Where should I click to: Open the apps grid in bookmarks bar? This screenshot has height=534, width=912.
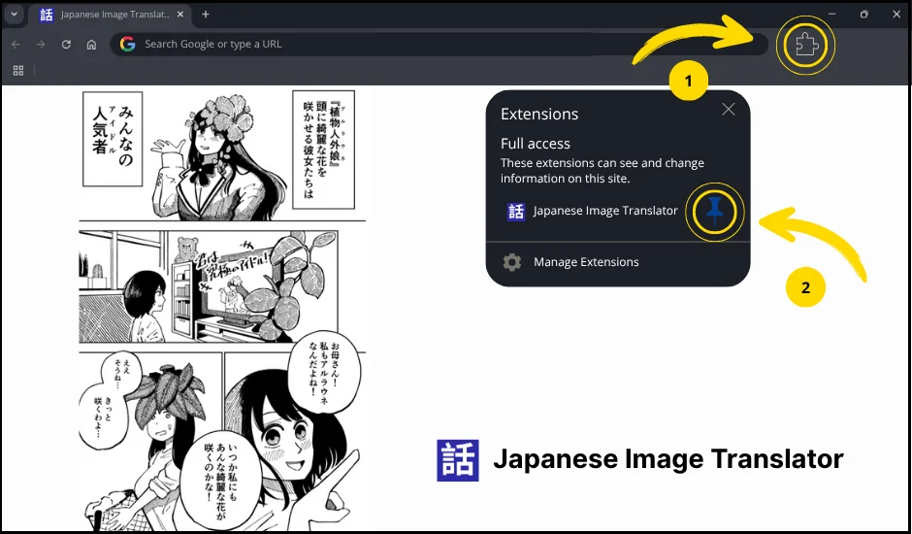click(18, 71)
